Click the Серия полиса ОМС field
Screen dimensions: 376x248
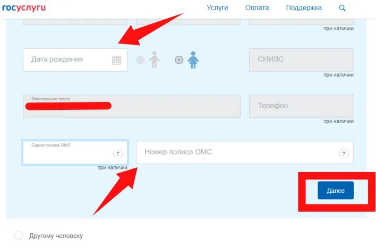(x=75, y=152)
